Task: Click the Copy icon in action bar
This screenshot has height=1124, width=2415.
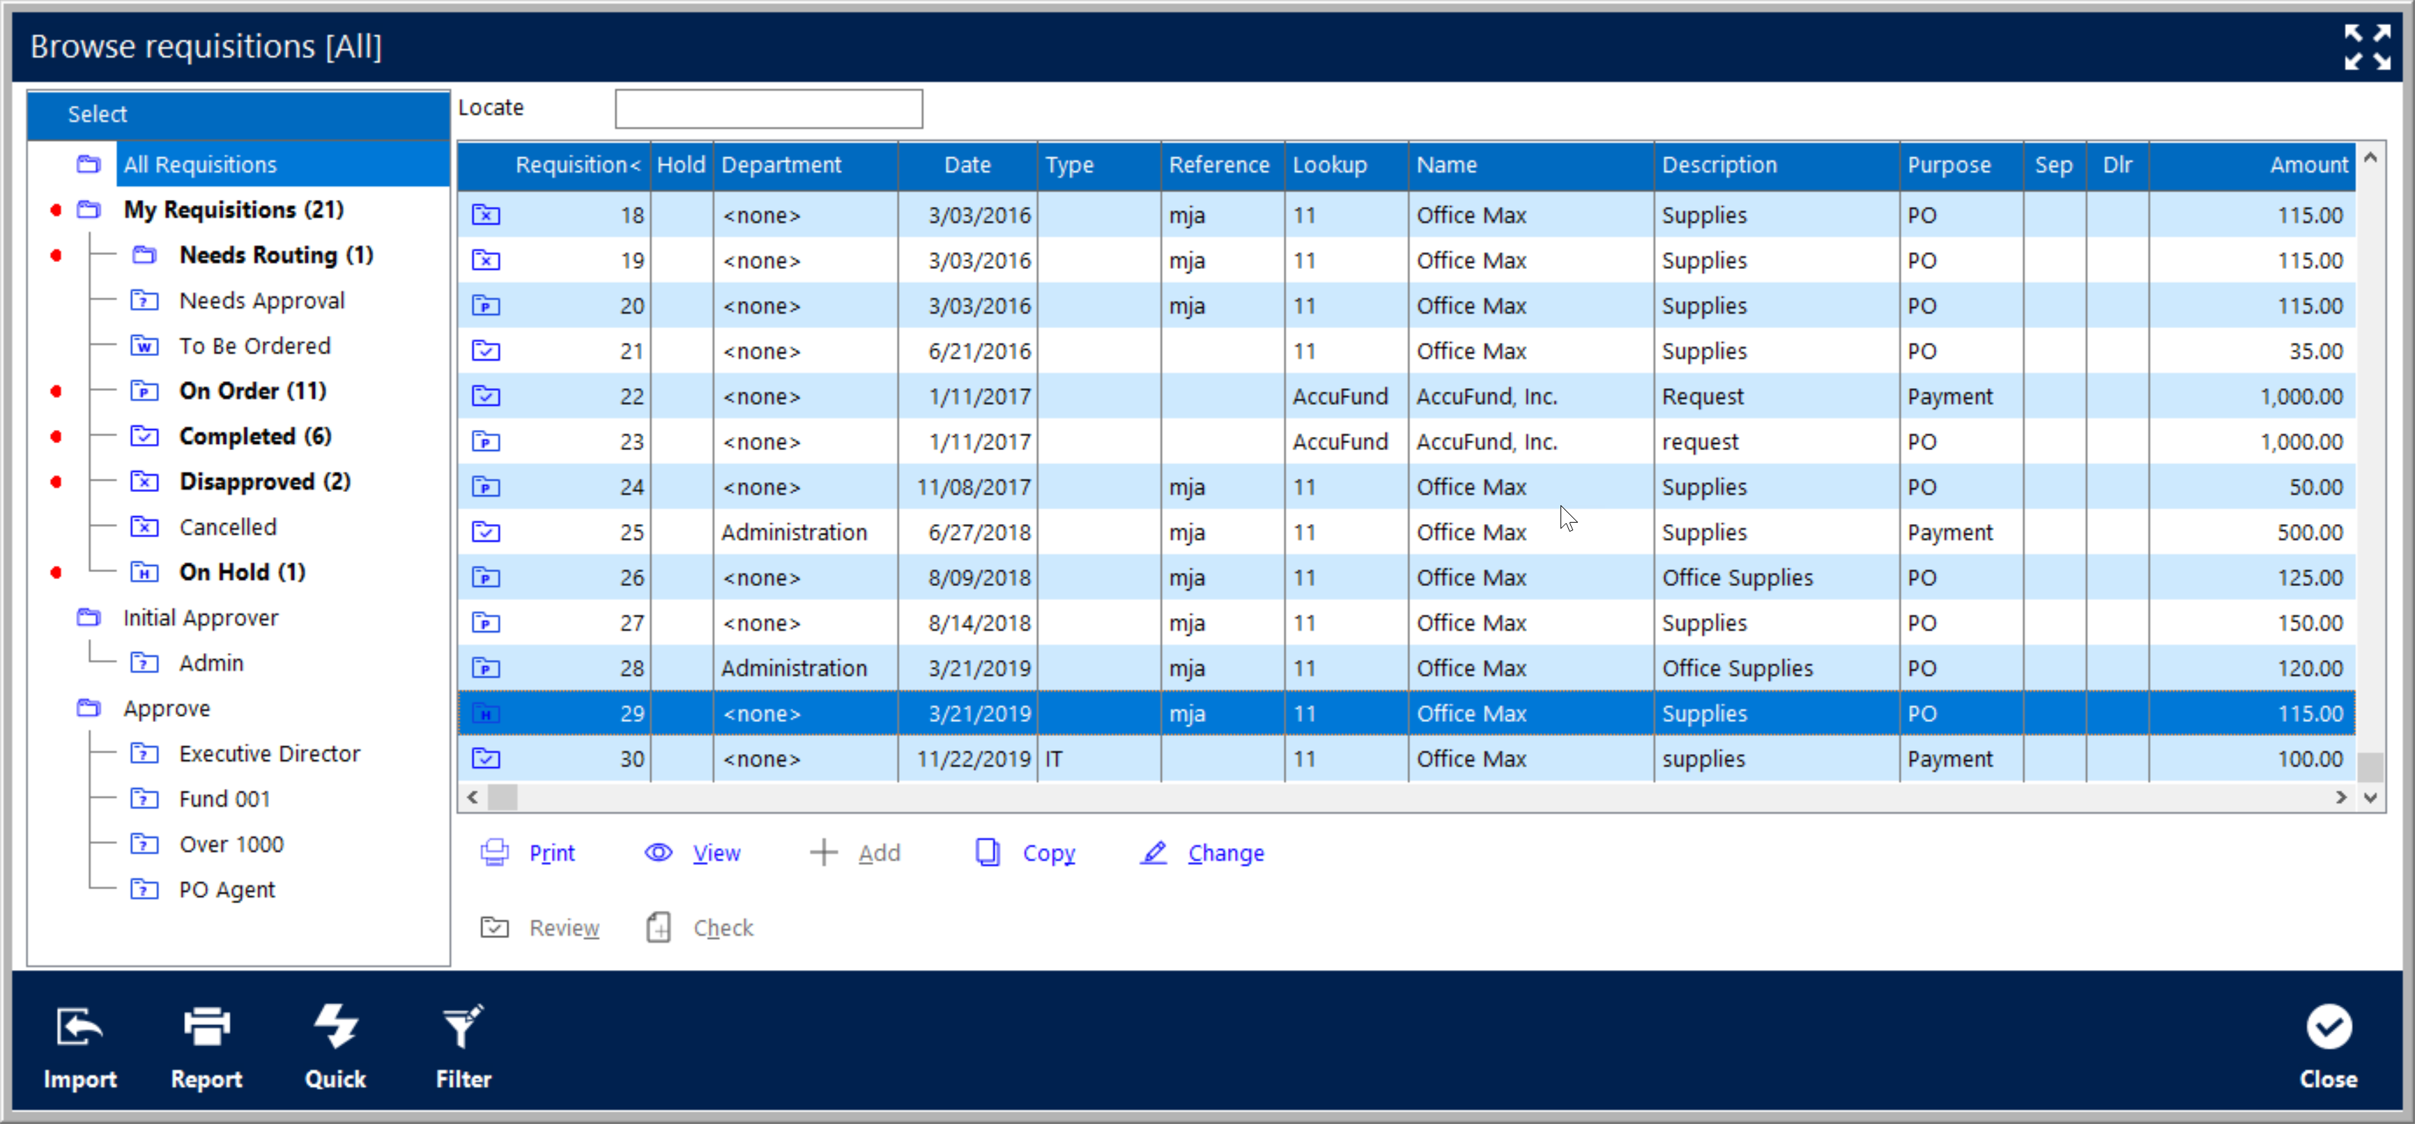Action: [x=986, y=853]
